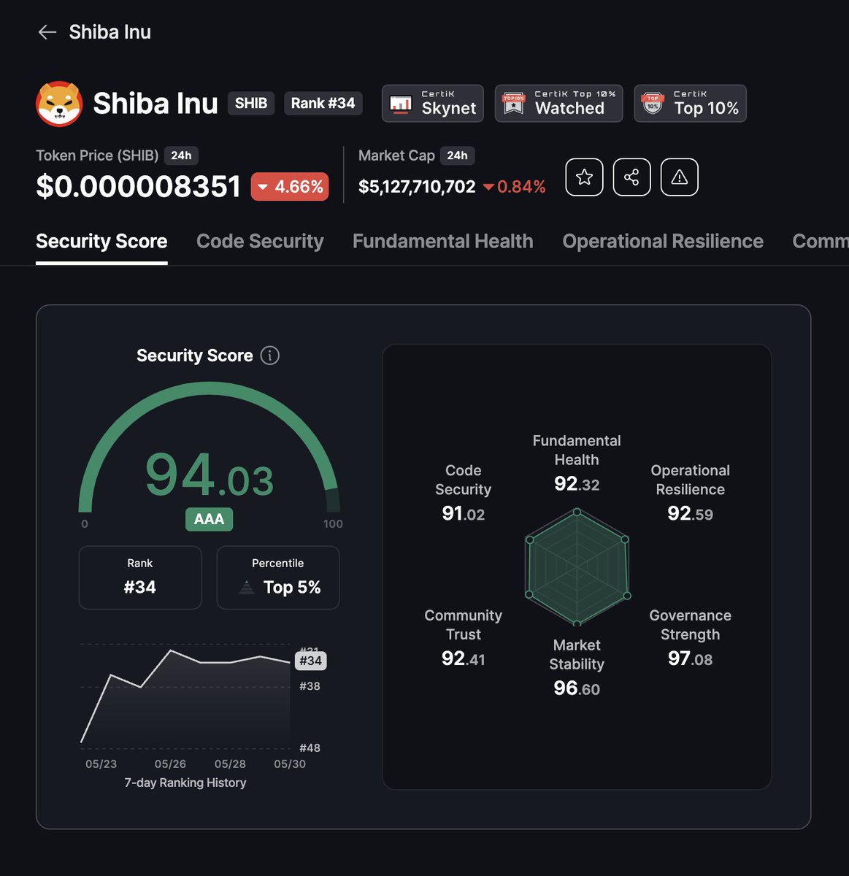Screen dimensions: 849x876
Task: Click the 0.84% market cap change
Action: [515, 187]
